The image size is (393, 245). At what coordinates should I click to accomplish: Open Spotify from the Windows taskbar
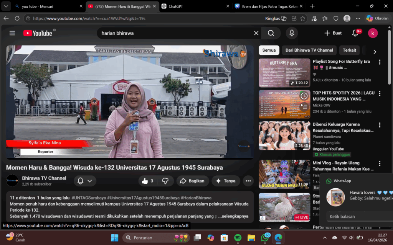coord(238,238)
